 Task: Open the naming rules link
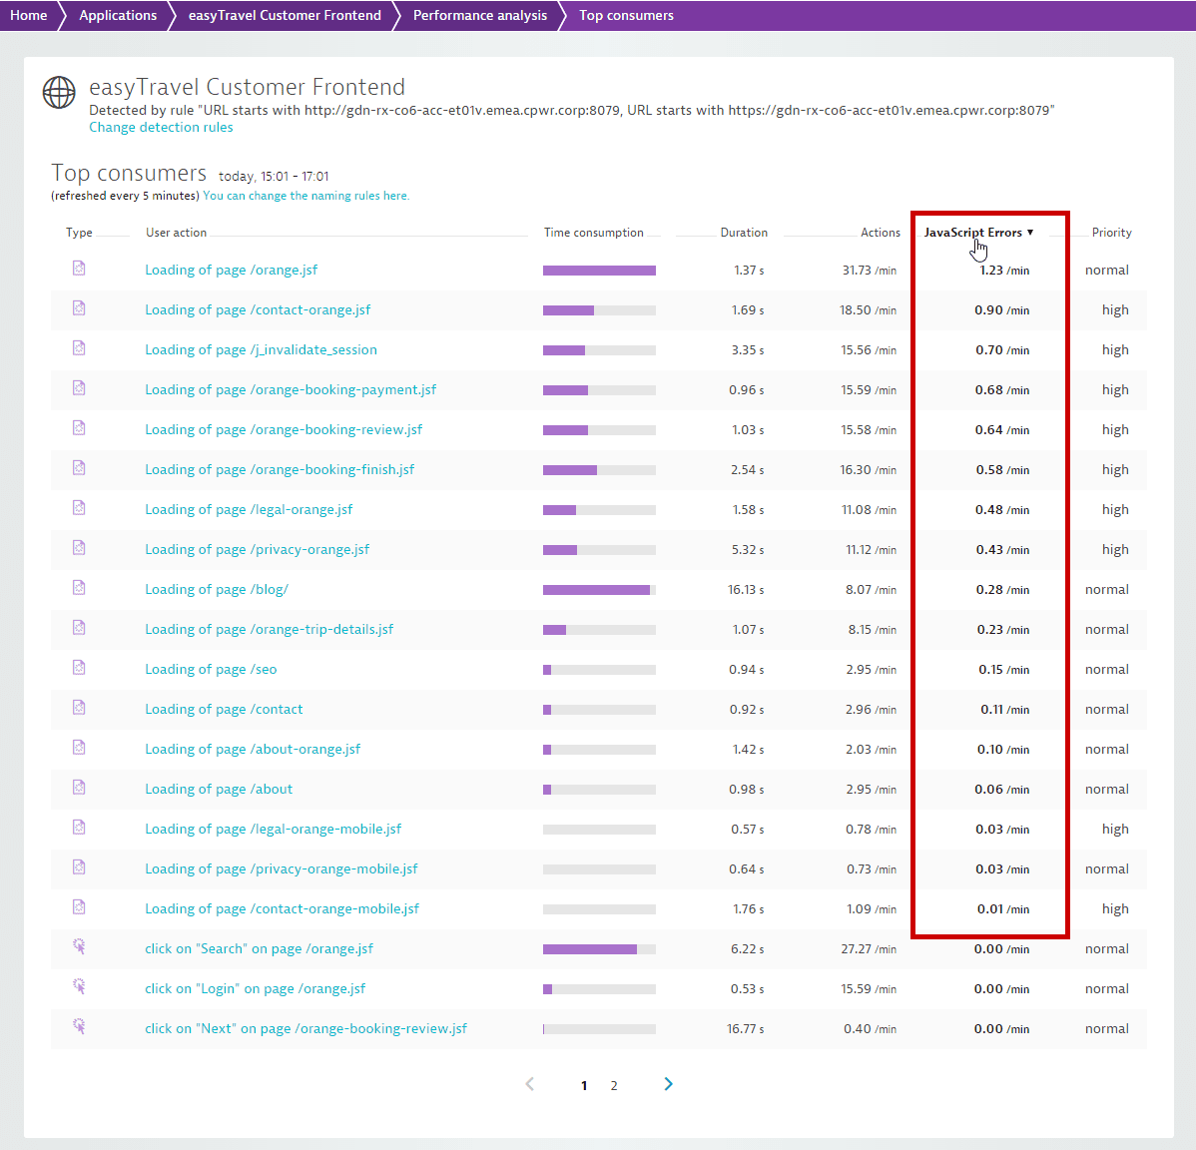tap(305, 196)
